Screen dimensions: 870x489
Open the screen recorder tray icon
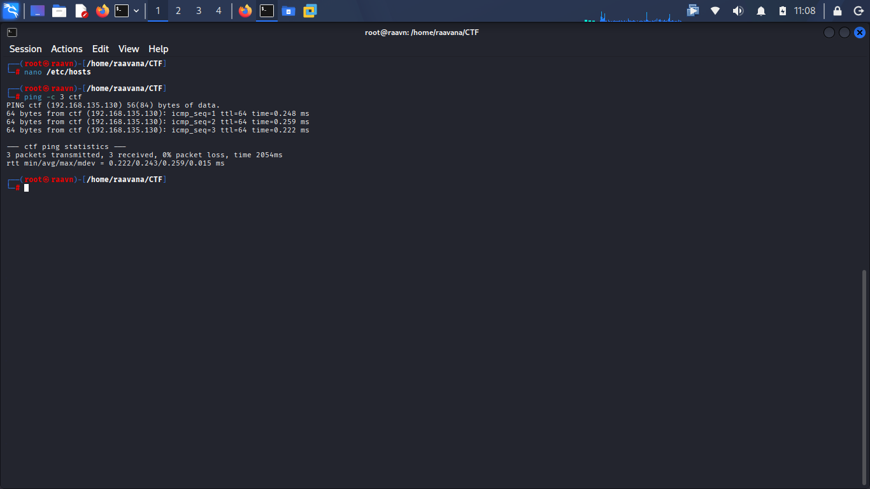click(x=693, y=11)
